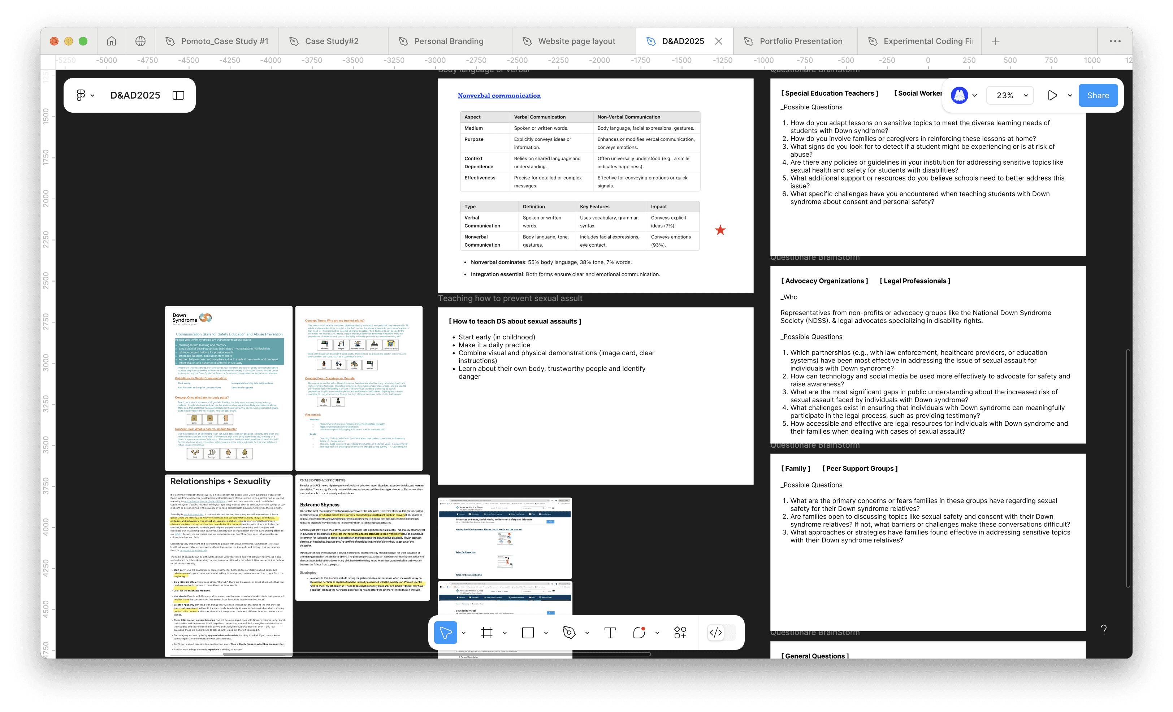Open the Nonverbal communication link
The image size is (1173, 712).
point(499,96)
